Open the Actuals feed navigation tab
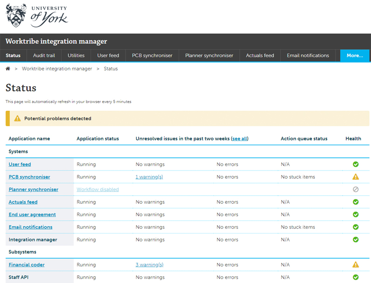Image resolution: width=371 pixels, height=283 pixels. 260,56
